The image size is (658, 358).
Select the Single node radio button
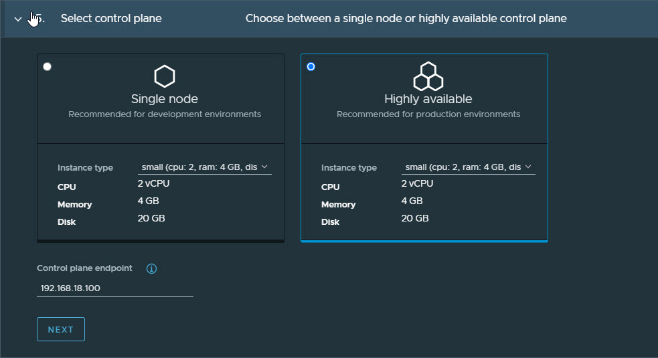47,66
